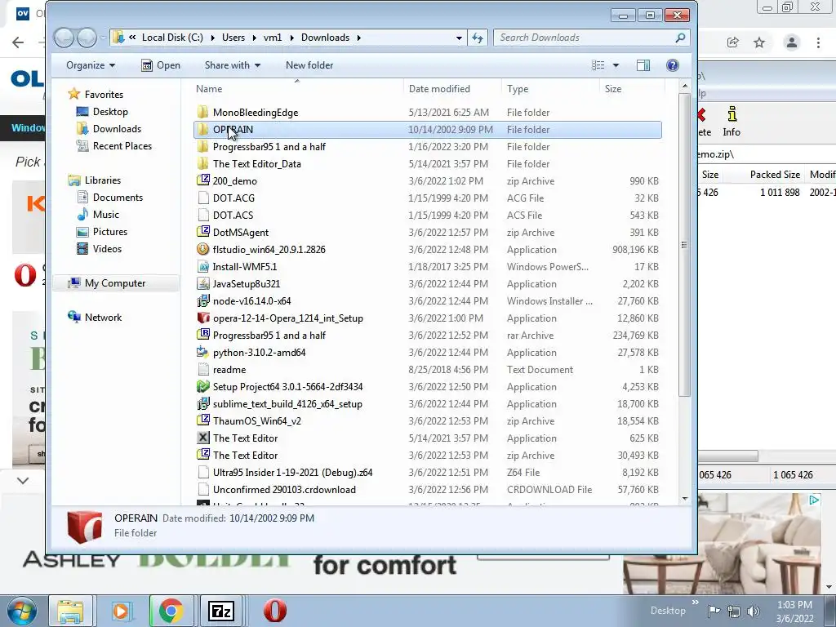This screenshot has height=627, width=836.
Task: Create a New folder
Action: (309, 65)
